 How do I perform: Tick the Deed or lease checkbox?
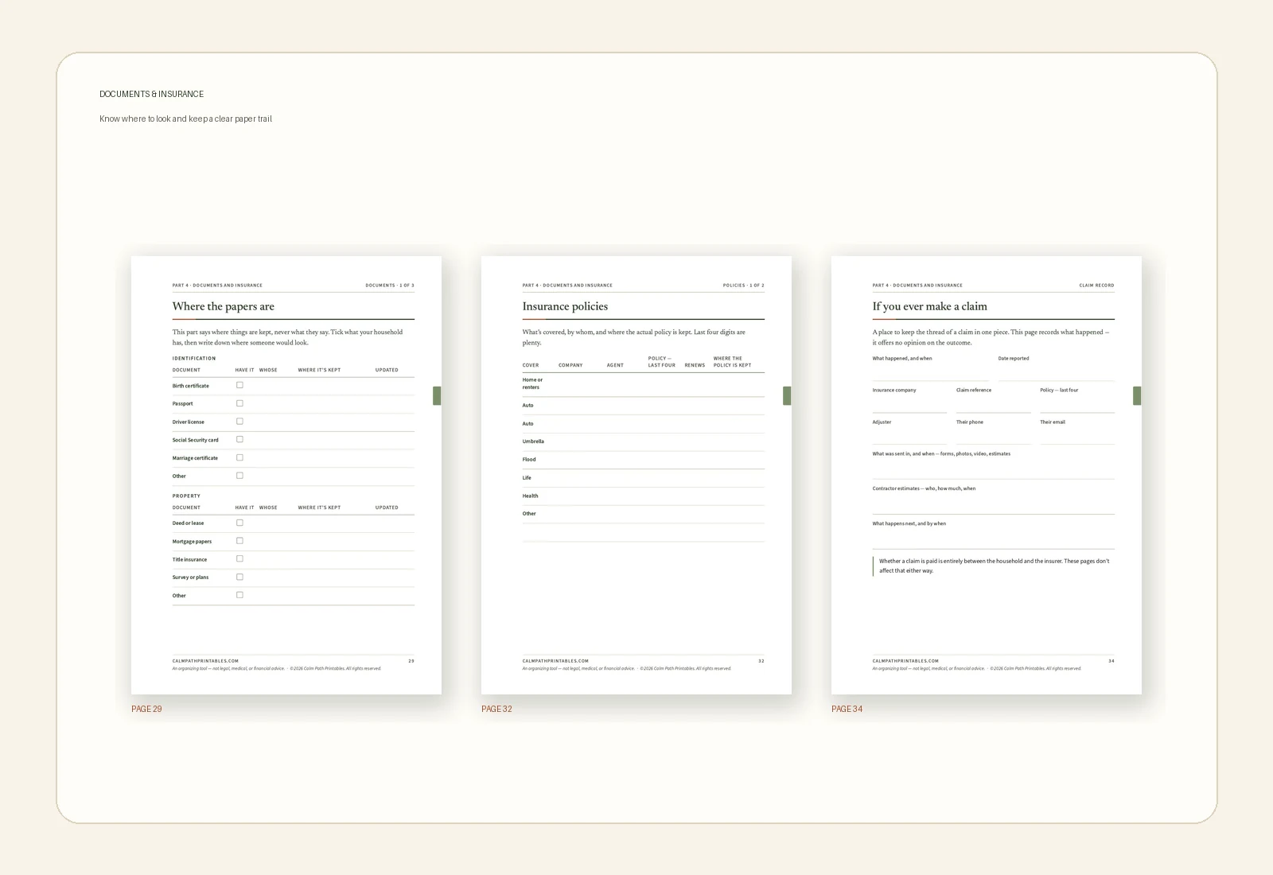pyautogui.click(x=239, y=523)
